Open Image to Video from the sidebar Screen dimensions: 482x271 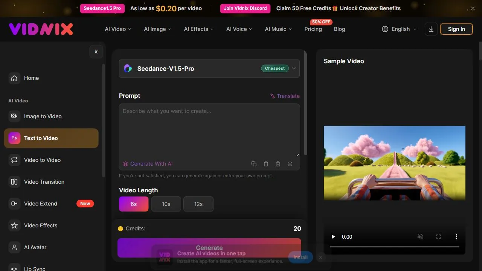[x=51, y=116]
